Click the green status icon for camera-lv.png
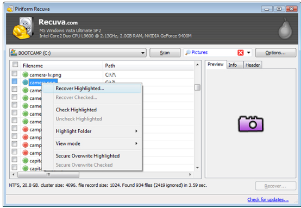The width and height of the screenshot is (301, 208). coord(26,74)
